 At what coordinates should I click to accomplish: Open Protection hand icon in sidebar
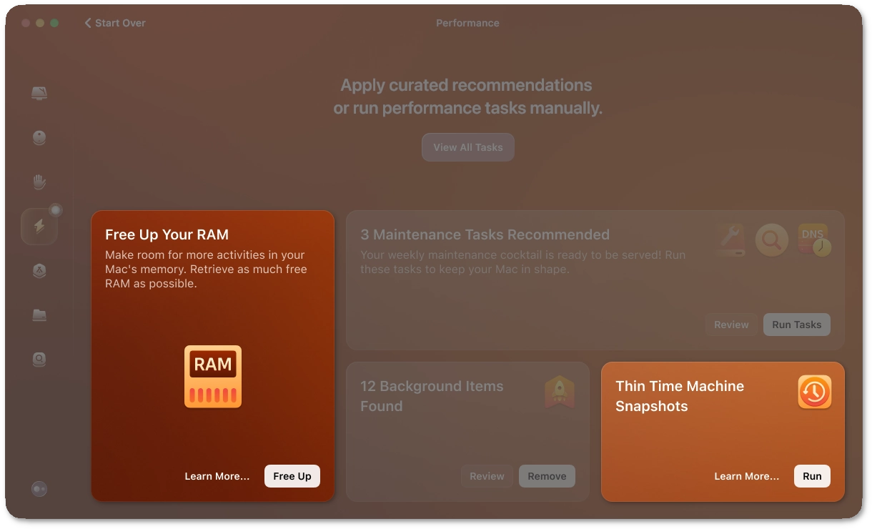[39, 182]
